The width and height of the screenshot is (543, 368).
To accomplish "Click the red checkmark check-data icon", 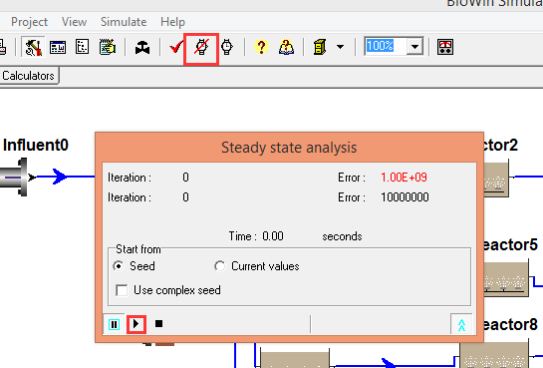I will tap(176, 47).
